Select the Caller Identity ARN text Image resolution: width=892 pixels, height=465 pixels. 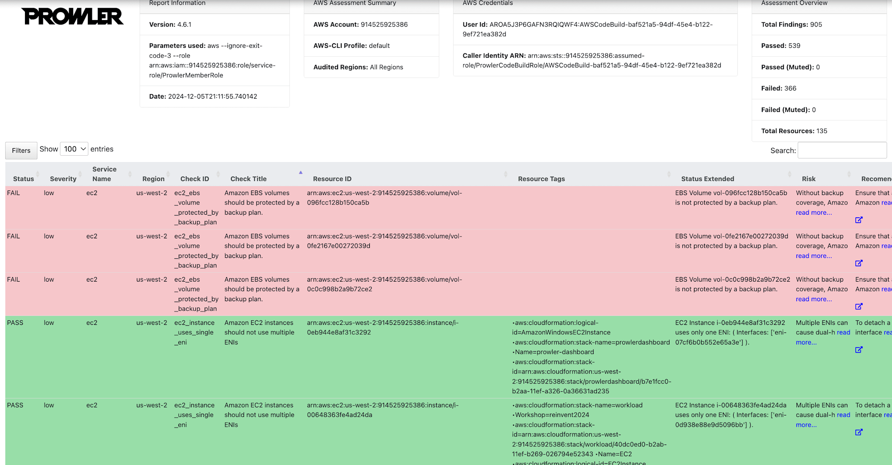(592, 60)
